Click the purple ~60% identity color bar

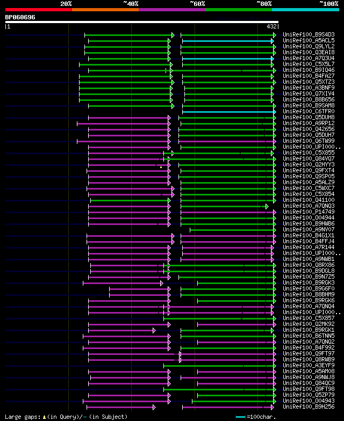pyautogui.click(x=172, y=10)
